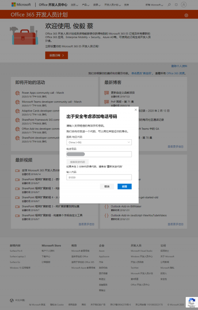Viewport: 198px width, 310px height.
Task: Open TechNet footer link
Action: pyautogui.click(x=135, y=268)
